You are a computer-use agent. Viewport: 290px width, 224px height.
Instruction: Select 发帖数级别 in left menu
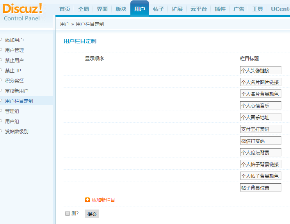[x=17, y=131]
